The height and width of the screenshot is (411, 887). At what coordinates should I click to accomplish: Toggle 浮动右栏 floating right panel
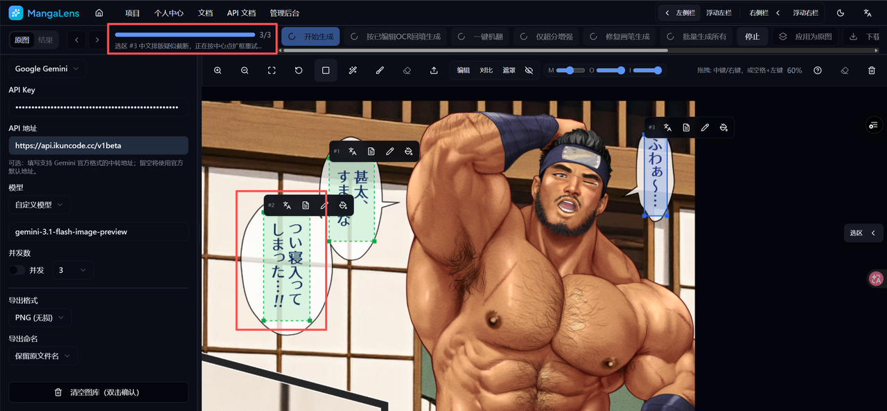click(x=805, y=13)
